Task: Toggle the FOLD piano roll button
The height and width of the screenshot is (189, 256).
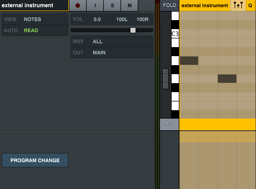Action: (x=169, y=5)
